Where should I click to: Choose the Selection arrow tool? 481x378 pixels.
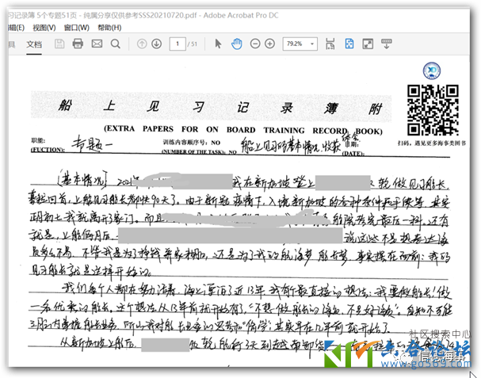point(218,44)
